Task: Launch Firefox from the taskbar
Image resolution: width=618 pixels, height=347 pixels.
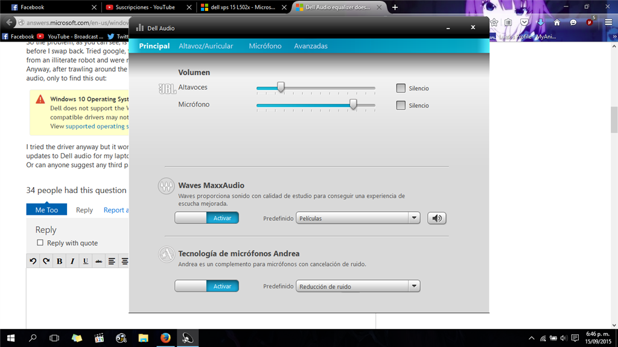Action: click(165, 338)
